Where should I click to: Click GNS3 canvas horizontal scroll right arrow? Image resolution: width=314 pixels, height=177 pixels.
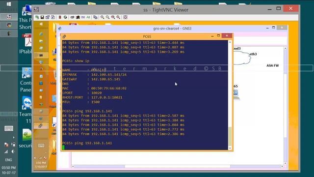(x=282, y=166)
